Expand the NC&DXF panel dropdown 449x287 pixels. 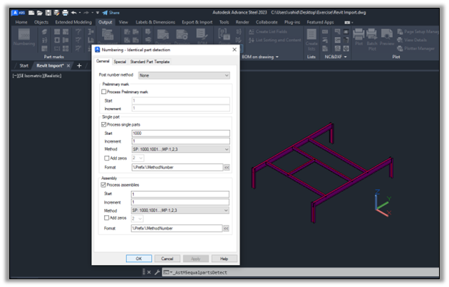336,57
